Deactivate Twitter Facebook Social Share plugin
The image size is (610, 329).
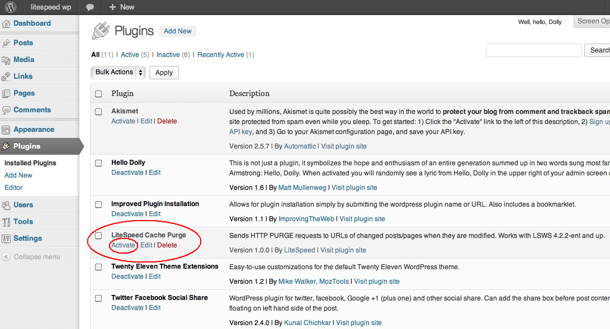click(127, 307)
